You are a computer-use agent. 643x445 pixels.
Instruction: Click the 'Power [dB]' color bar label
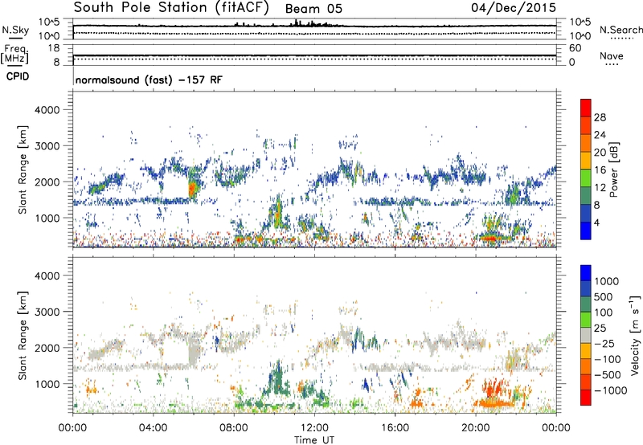(614, 169)
